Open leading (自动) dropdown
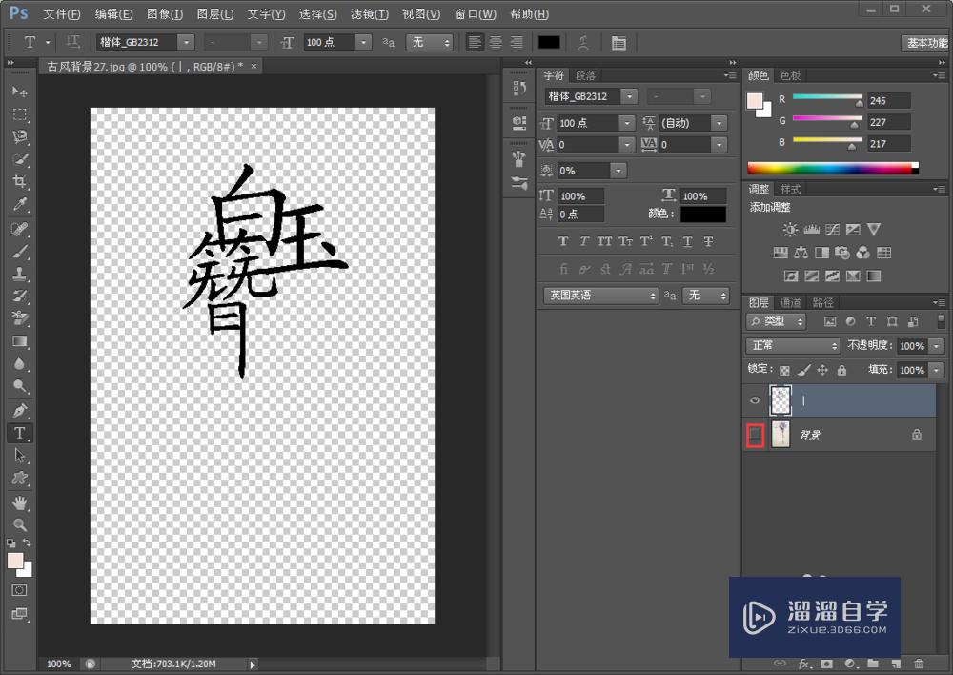This screenshot has height=675, width=953. point(719,123)
